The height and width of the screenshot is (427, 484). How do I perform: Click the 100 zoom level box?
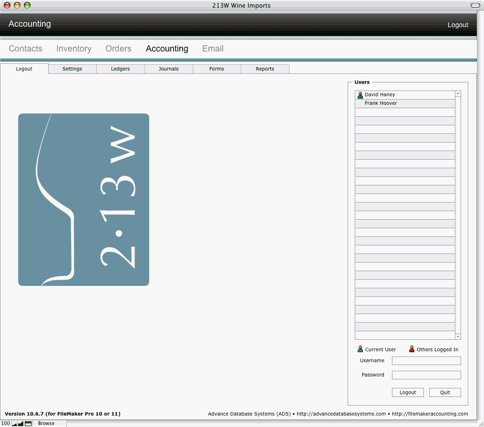pos(6,423)
